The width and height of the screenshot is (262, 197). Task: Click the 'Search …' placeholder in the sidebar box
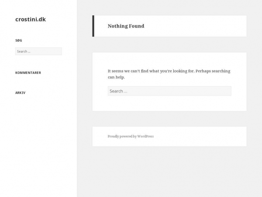point(24,51)
